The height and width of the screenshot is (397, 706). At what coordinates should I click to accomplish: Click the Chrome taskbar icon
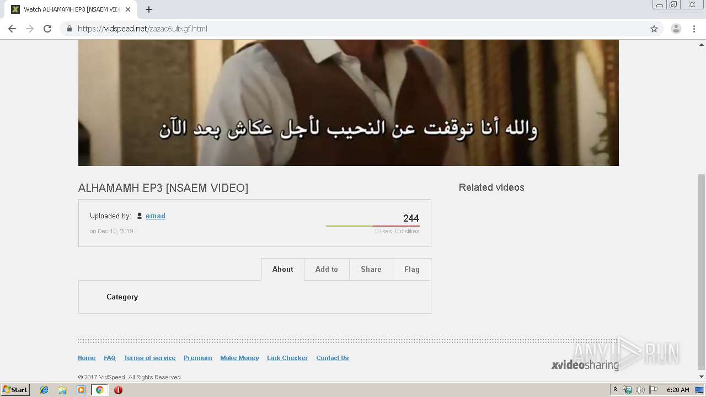(x=99, y=390)
